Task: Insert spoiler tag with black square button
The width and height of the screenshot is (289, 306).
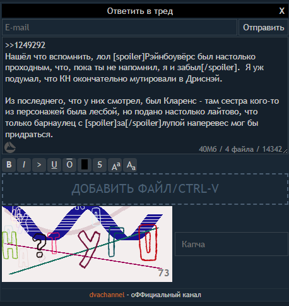Action: tap(85, 165)
